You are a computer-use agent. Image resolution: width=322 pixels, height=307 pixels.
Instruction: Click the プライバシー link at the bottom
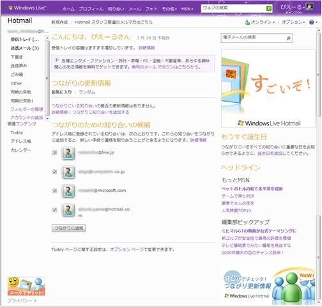pyautogui.click(x=22, y=301)
